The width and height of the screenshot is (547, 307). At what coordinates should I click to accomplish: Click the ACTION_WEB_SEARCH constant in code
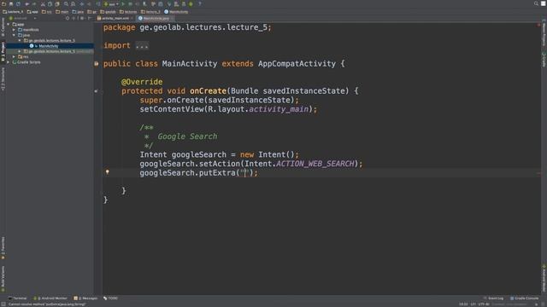click(315, 164)
